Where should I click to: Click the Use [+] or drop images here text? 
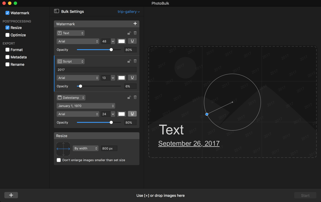pos(160,196)
